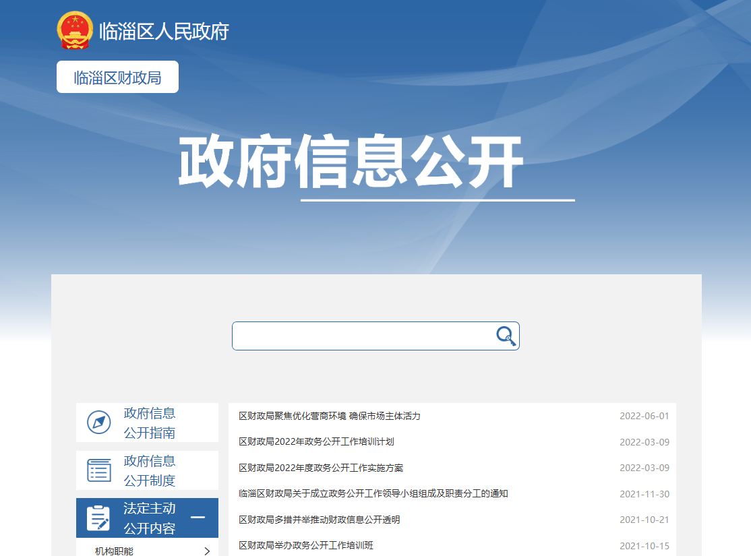The height and width of the screenshot is (556, 751).
Task: Open 区财政局举办政务公开工作培训班 article
Action: [x=306, y=545]
